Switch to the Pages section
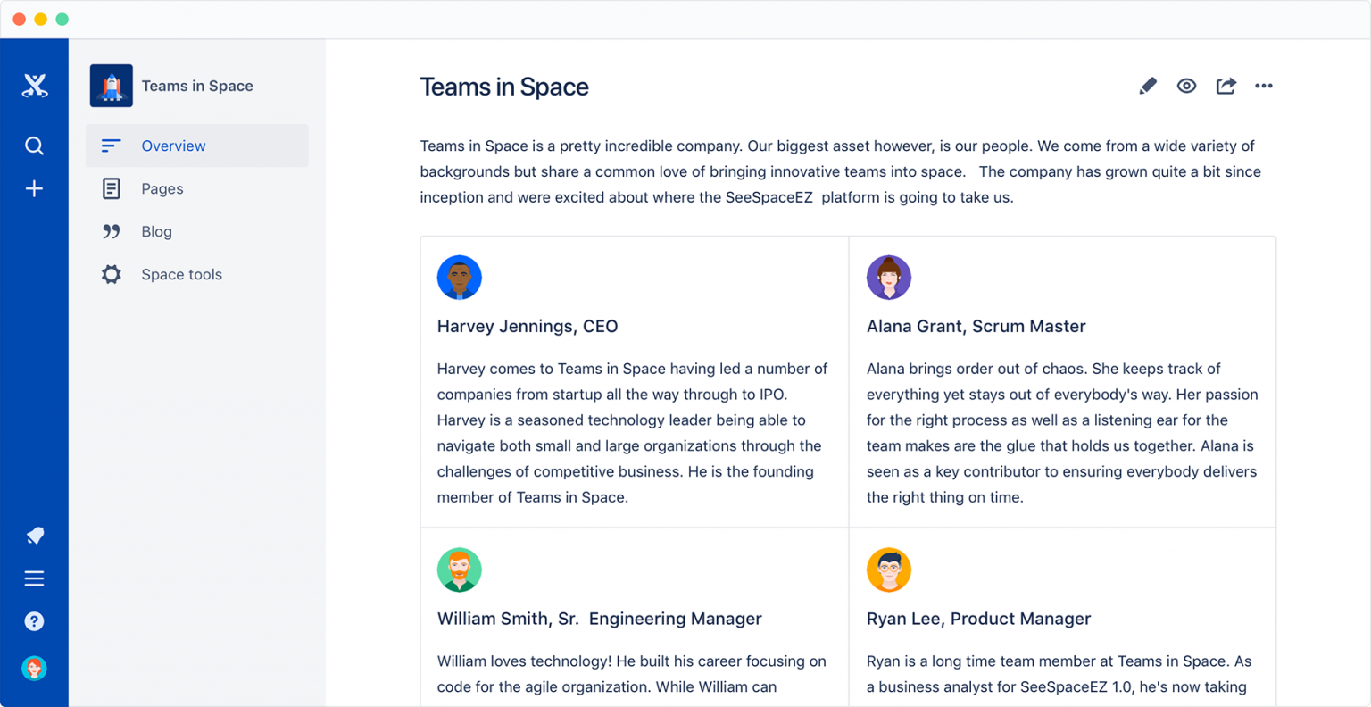This screenshot has height=707, width=1371. pos(162,188)
